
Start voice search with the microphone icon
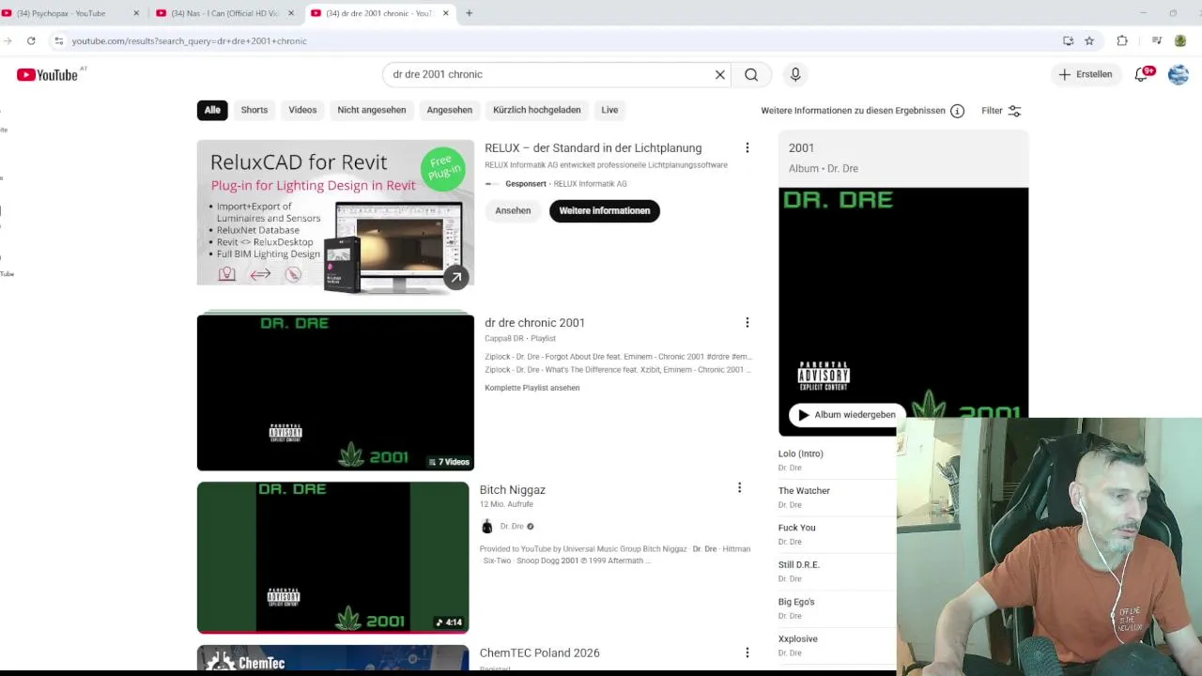795,75
